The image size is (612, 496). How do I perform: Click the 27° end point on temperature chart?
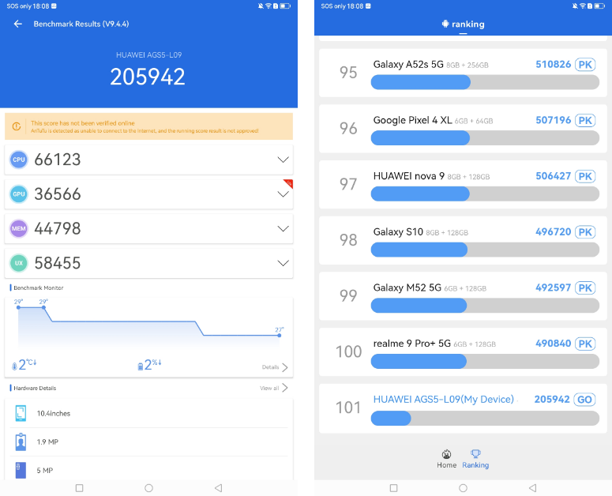pyautogui.click(x=279, y=335)
